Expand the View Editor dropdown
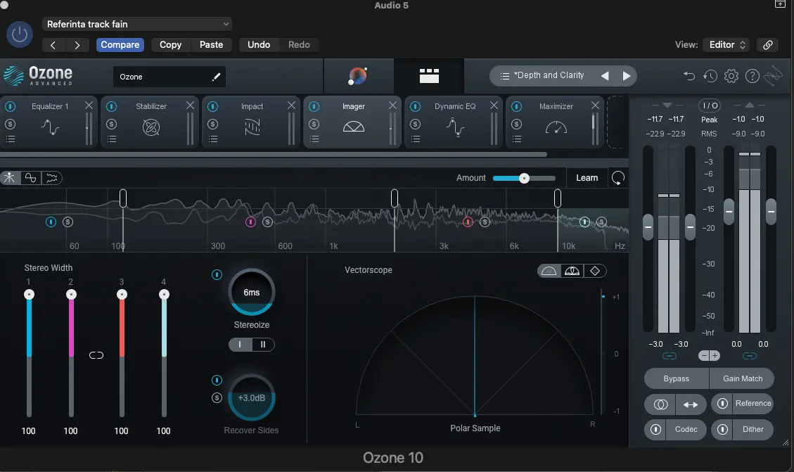The height and width of the screenshot is (472, 794). [x=727, y=44]
